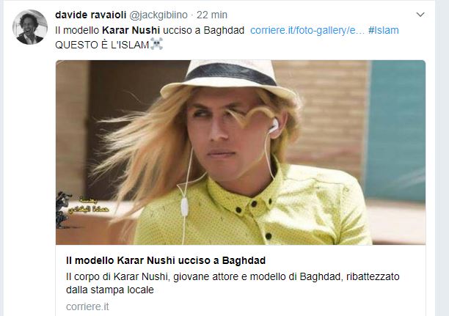
Task: Click the white hat in the preview image
Action: coord(229,80)
